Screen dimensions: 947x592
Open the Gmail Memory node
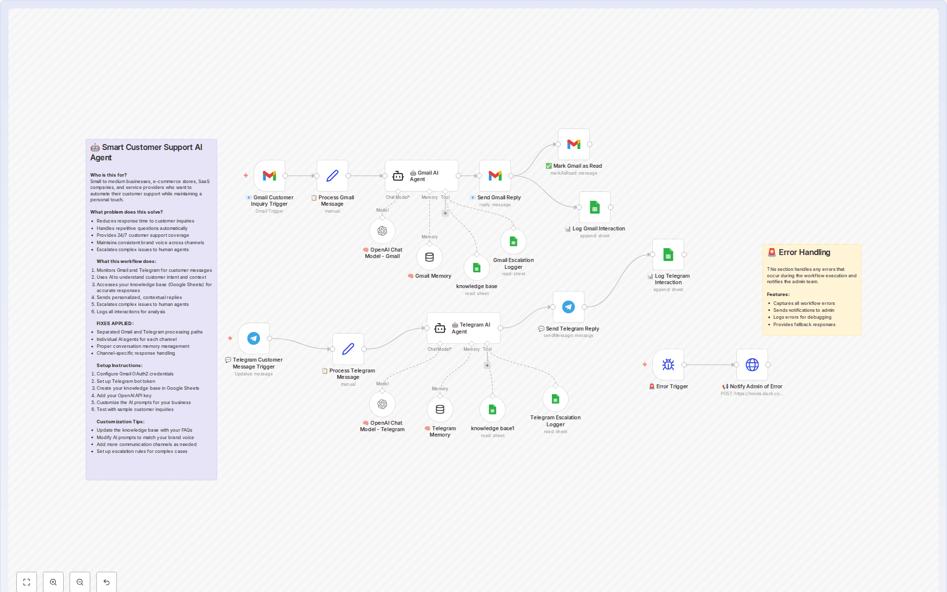point(430,257)
